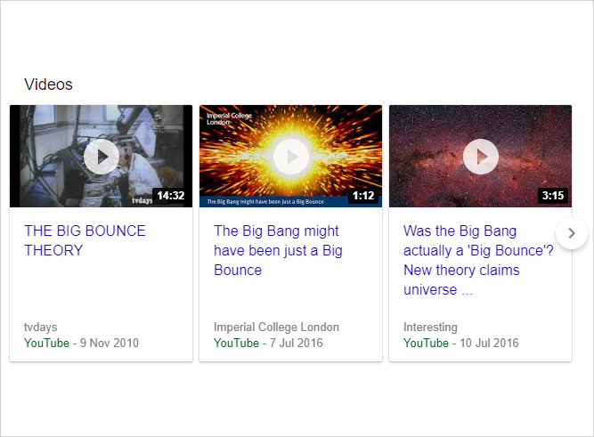594x437 pixels.
Task: Click the Imperial College London logo on thumbnail
Action: click(x=229, y=118)
